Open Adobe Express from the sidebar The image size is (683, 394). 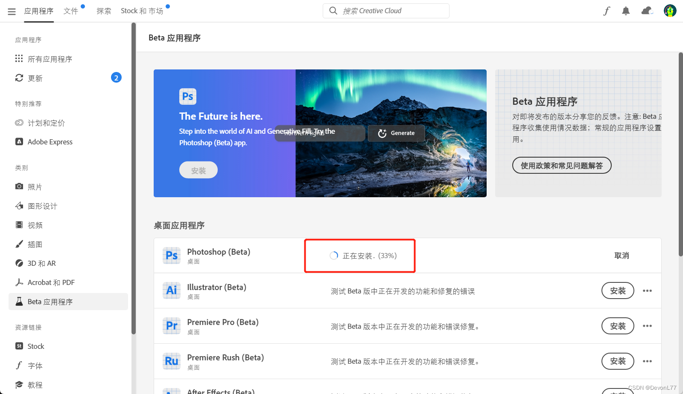click(68, 142)
